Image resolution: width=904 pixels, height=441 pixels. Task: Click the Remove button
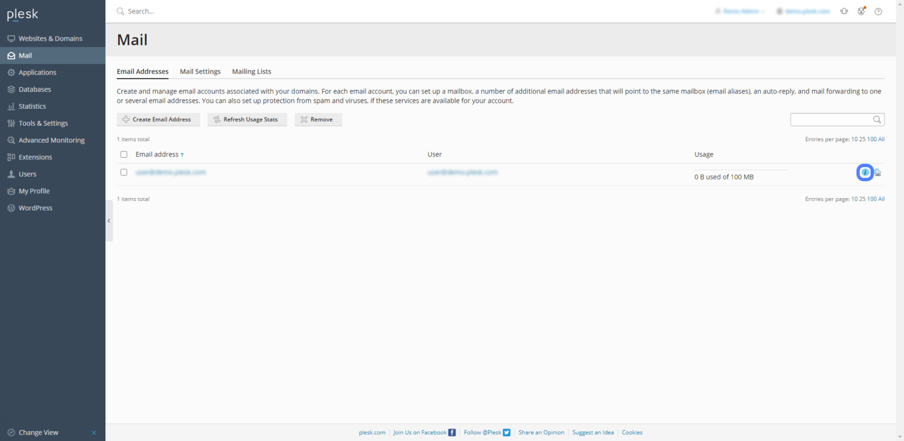[318, 119]
